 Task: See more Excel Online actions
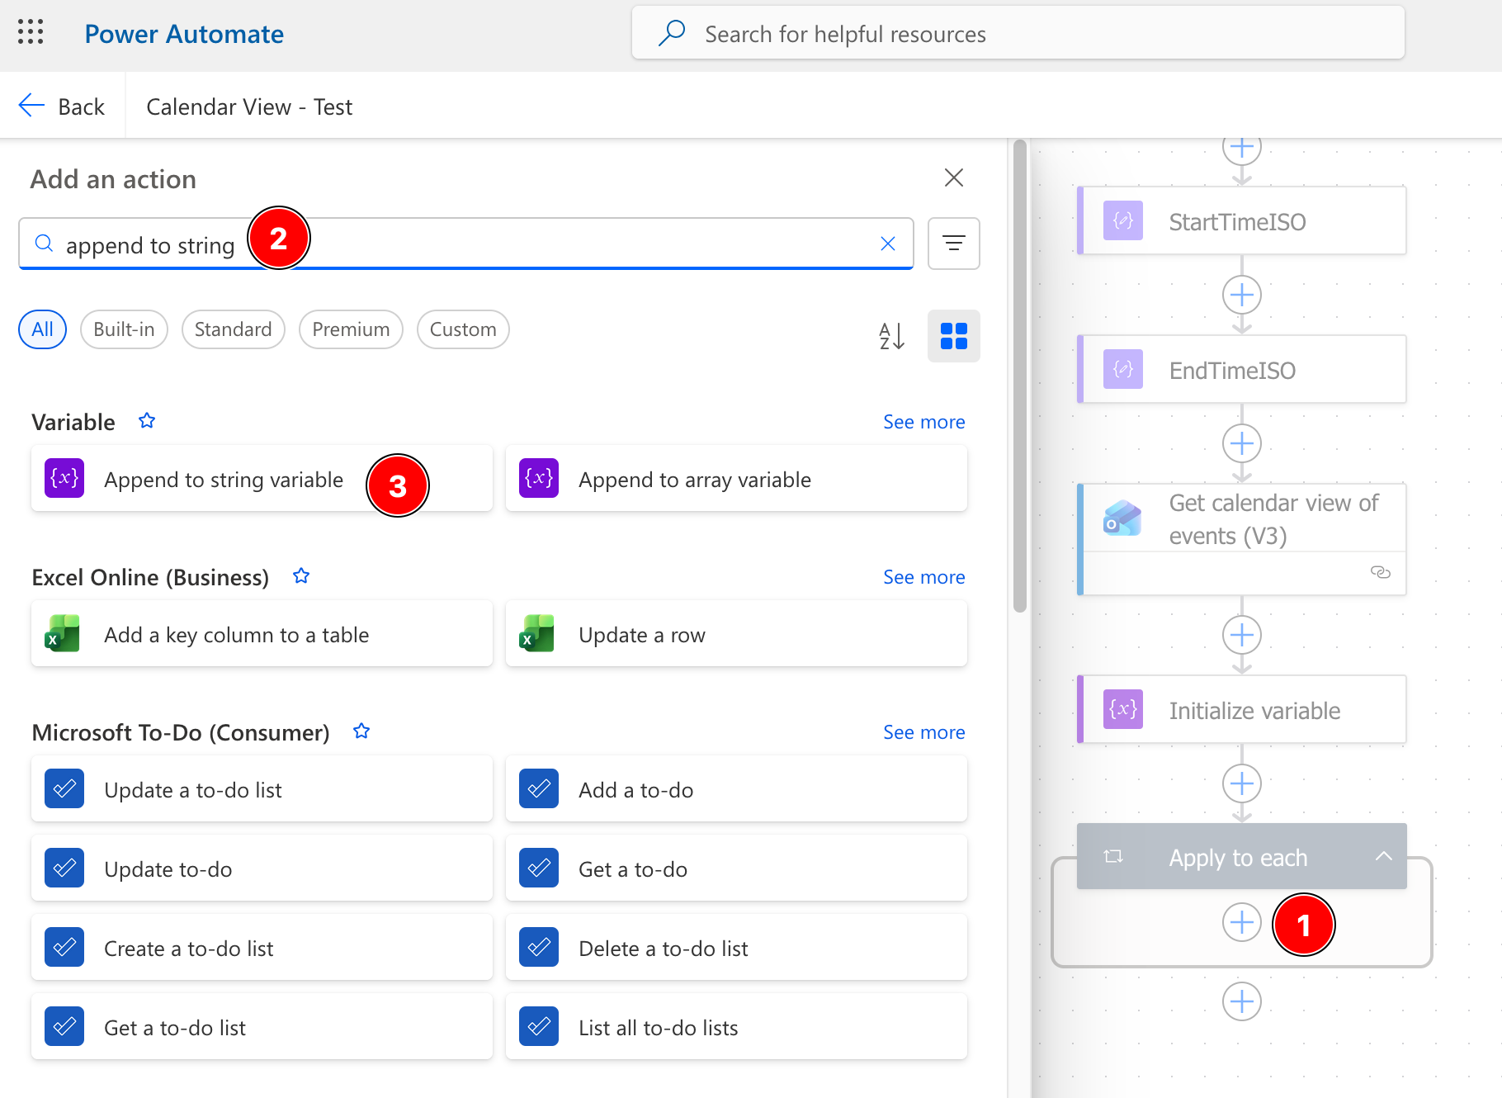923,577
